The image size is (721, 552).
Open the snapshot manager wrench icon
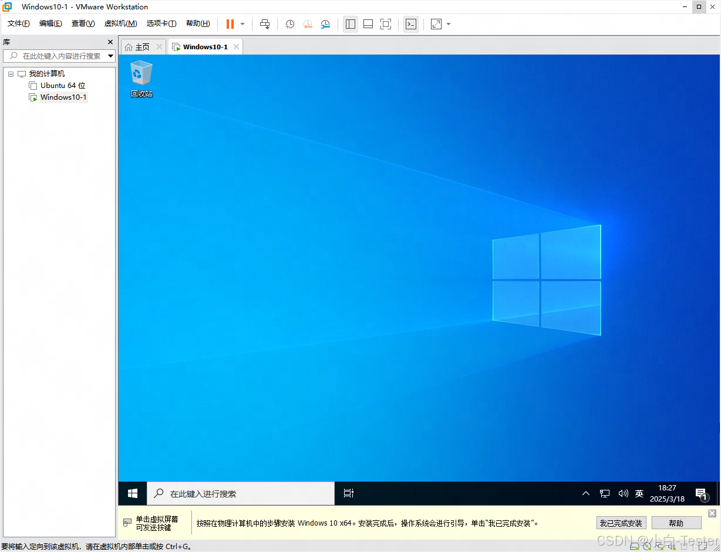(x=325, y=24)
